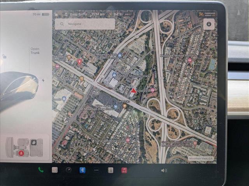The height and width of the screenshot is (186, 249).
Task: Select the Sutter Health PAMF hospital pin
Action: [x=195, y=143]
